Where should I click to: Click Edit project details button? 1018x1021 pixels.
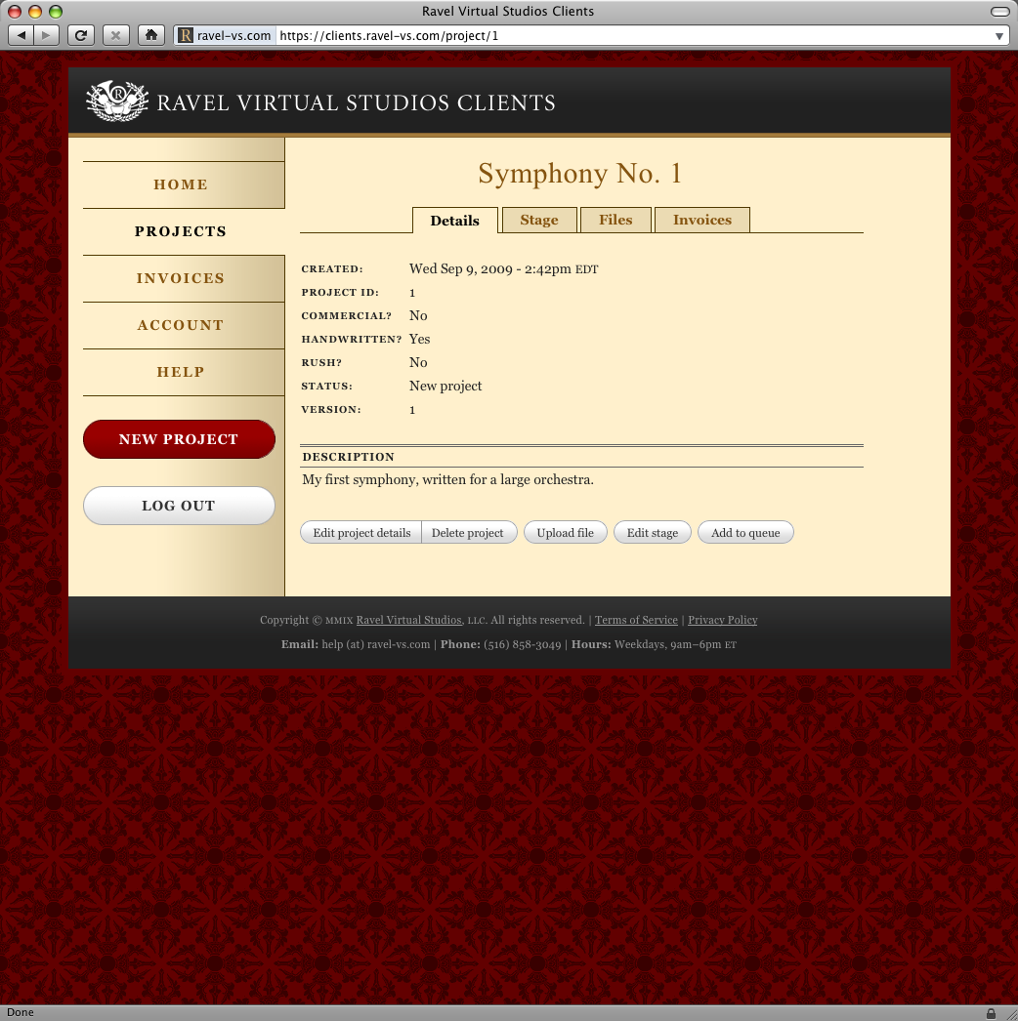point(361,533)
